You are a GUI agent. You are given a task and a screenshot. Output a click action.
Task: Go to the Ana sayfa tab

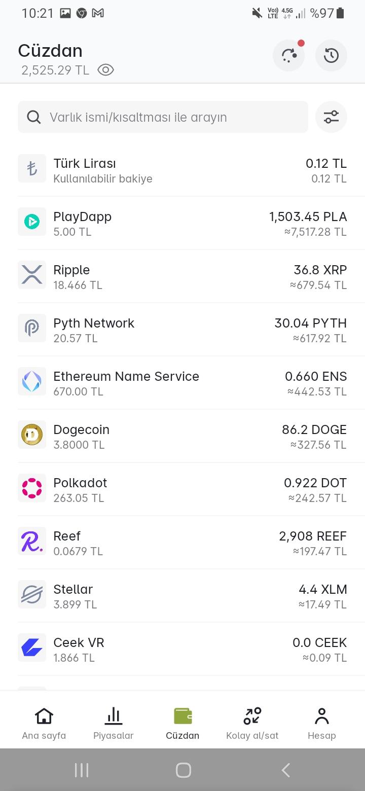pyautogui.click(x=44, y=723)
